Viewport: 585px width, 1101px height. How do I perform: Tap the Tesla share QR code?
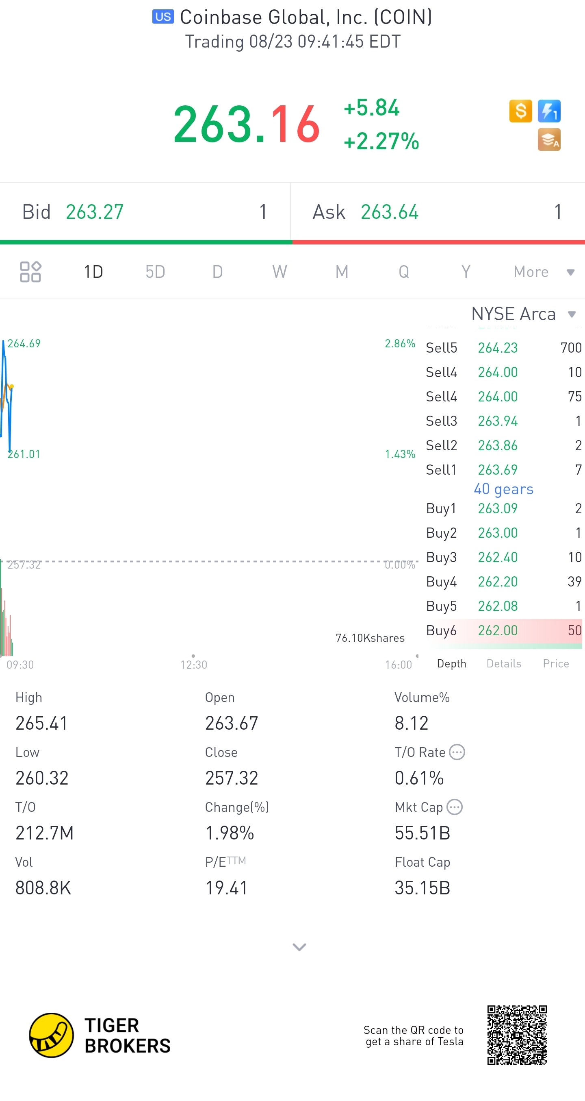pos(517,1035)
